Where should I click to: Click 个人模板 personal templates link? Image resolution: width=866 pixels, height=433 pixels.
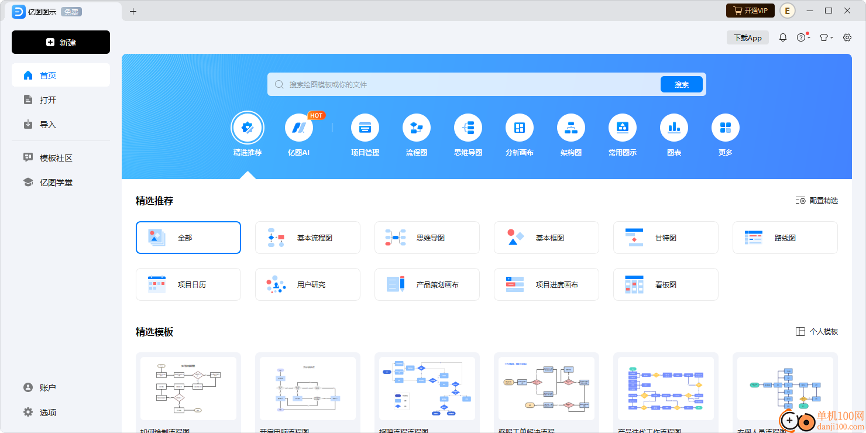pyautogui.click(x=817, y=331)
